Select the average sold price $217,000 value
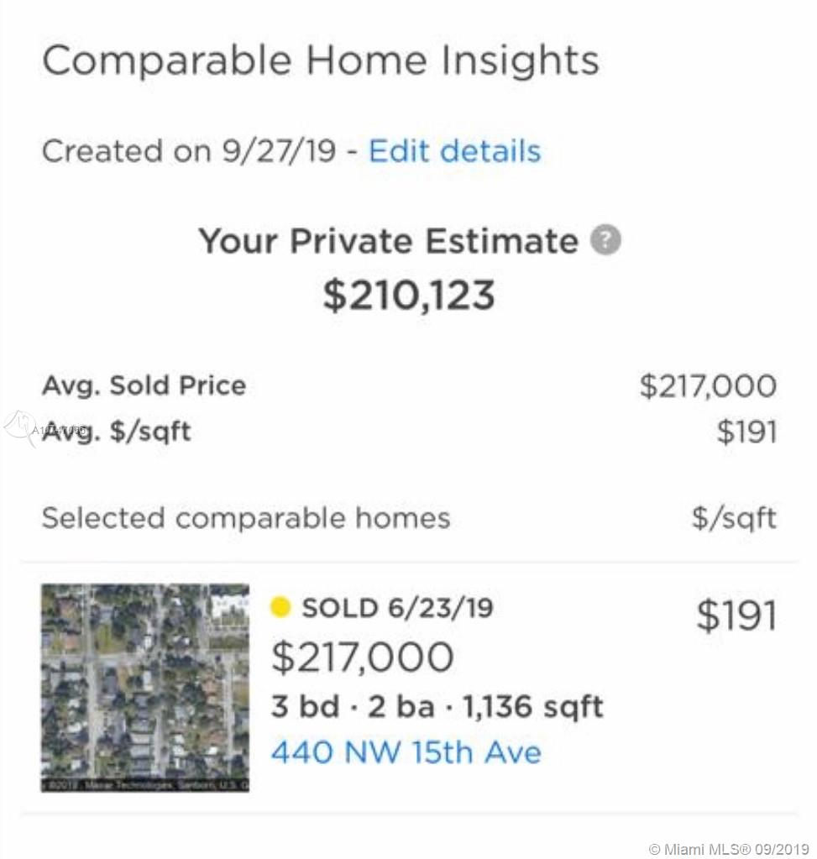The height and width of the screenshot is (859, 817). click(707, 386)
